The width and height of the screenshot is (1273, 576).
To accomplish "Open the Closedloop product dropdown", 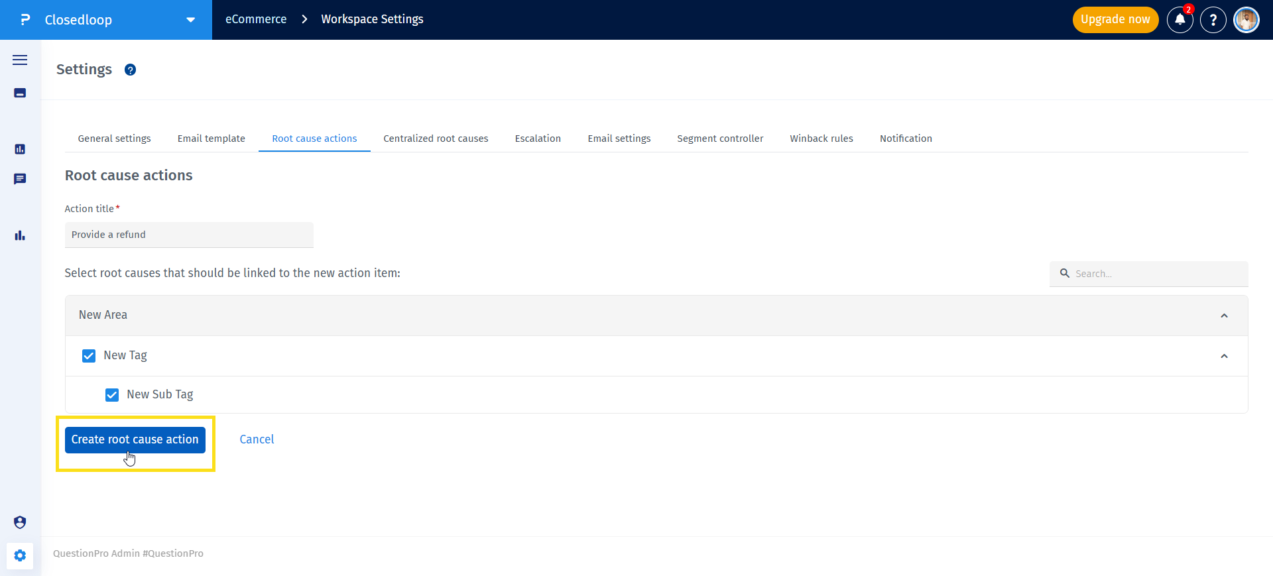I will [190, 20].
